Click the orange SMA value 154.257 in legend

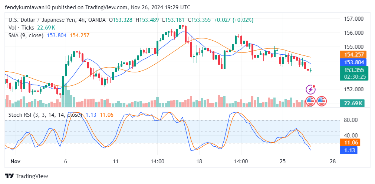(80, 35)
